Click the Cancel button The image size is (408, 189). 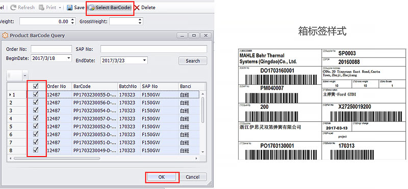[193, 177]
